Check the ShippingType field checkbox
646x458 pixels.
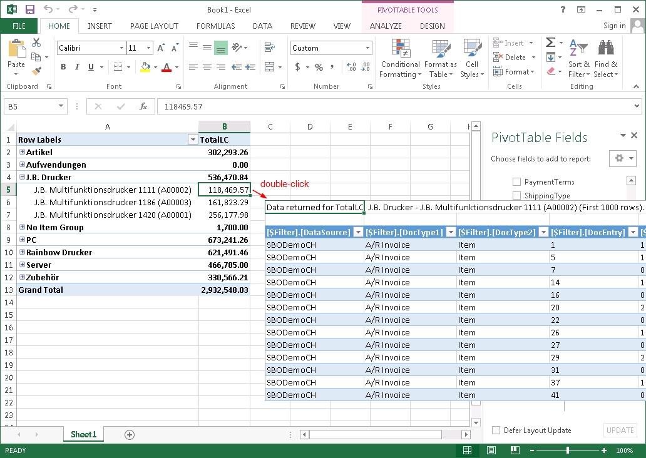pos(516,195)
